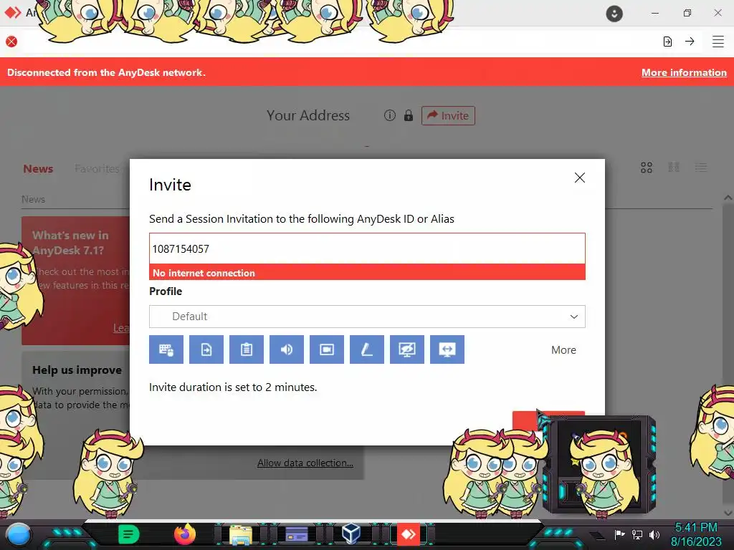Click the Invite button beside Your Address
Viewport: 734px width, 550px height.
pyautogui.click(x=448, y=115)
